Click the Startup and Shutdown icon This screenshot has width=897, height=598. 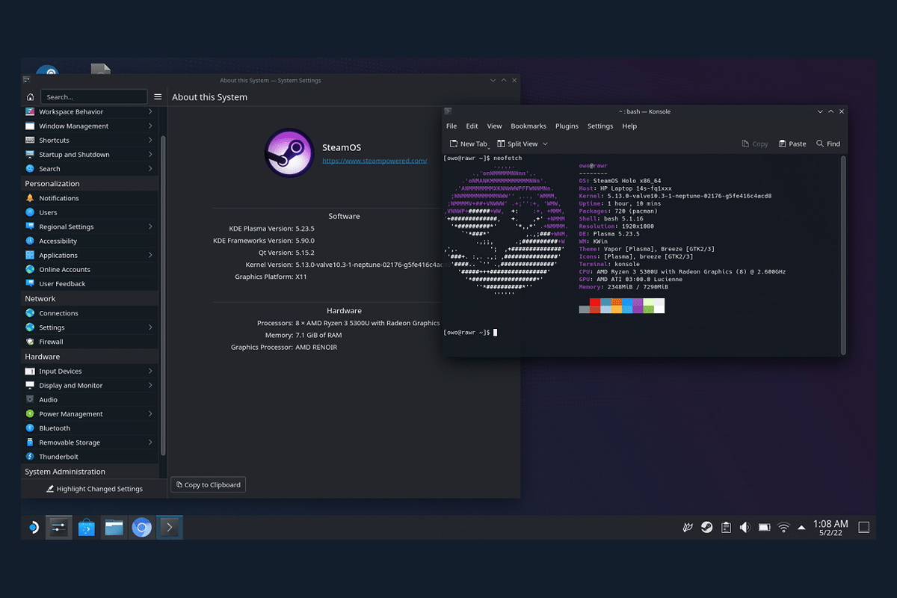(x=30, y=155)
